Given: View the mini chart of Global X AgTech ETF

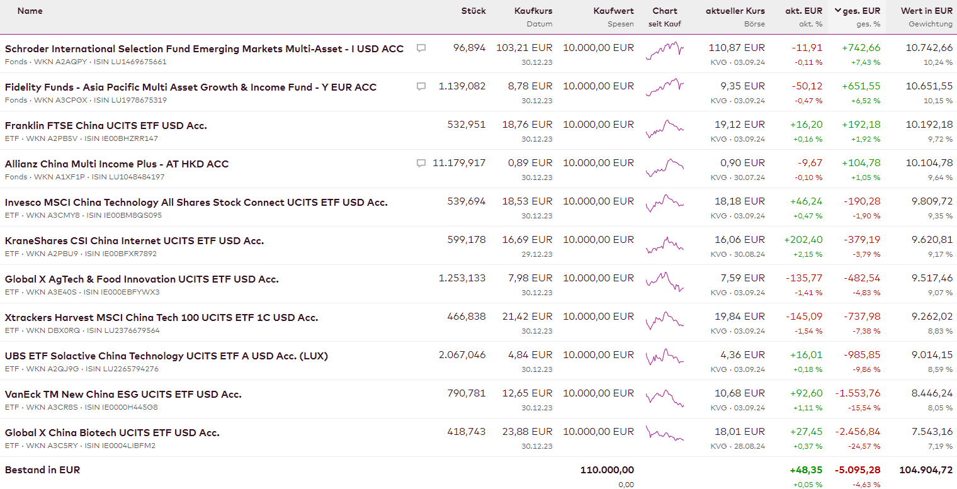Looking at the screenshot, I should click(664, 282).
